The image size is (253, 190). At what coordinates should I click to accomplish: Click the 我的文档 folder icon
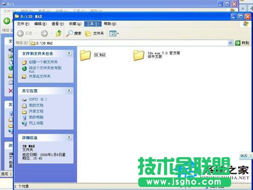pyautogui.click(x=24, y=105)
